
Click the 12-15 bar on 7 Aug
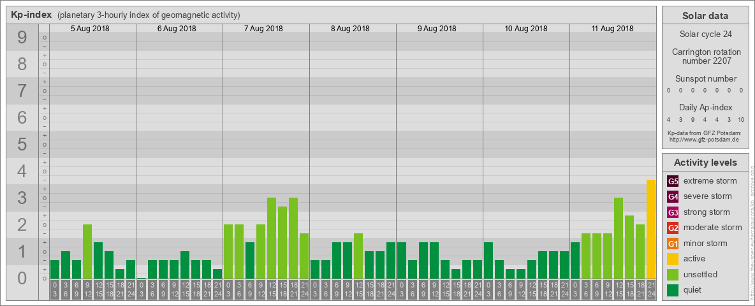click(272, 238)
